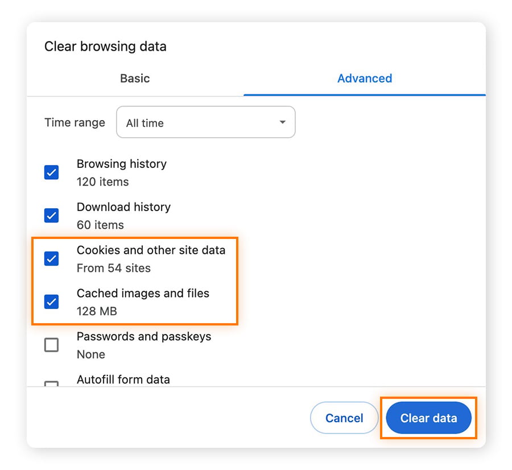
Task: Click the "Time range" label
Action: (x=75, y=122)
